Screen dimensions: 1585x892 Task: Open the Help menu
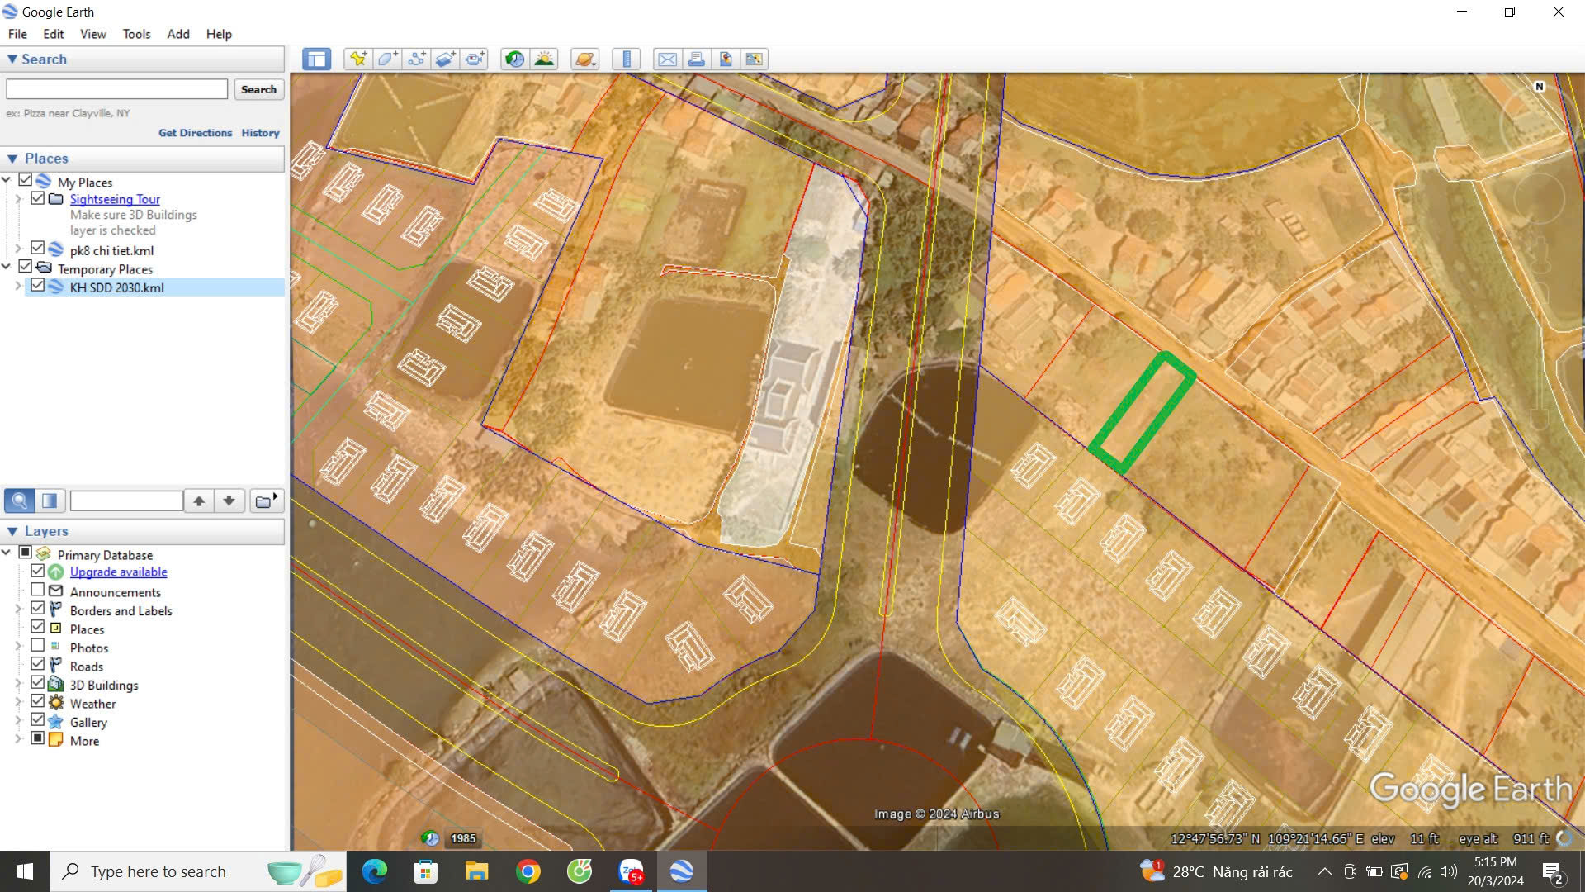(219, 34)
